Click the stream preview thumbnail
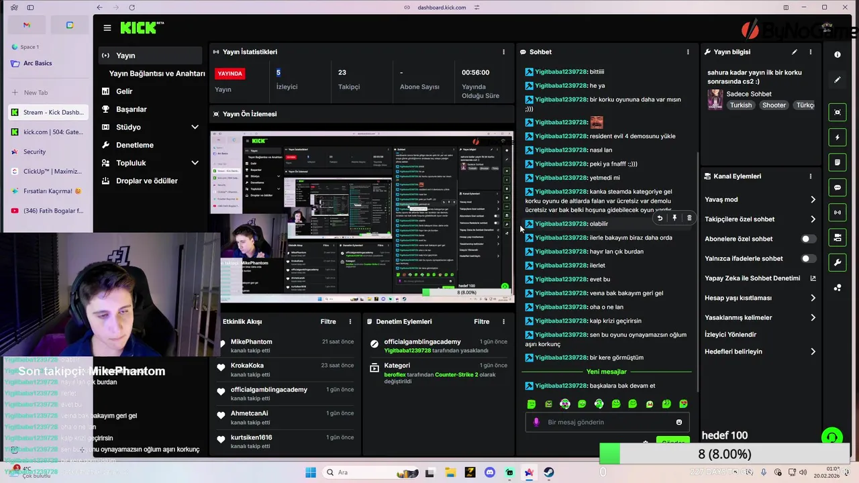 (362, 215)
